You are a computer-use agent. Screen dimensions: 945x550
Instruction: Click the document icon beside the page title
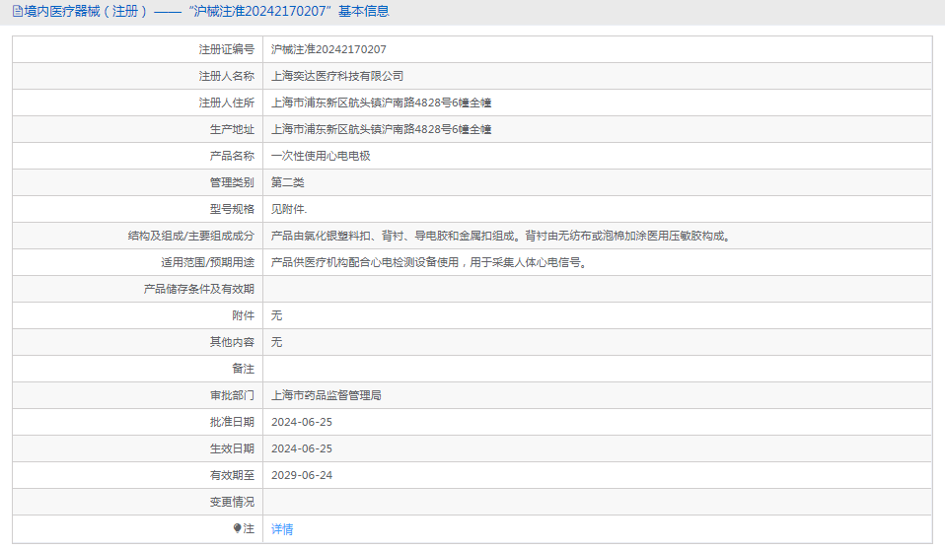click(18, 12)
